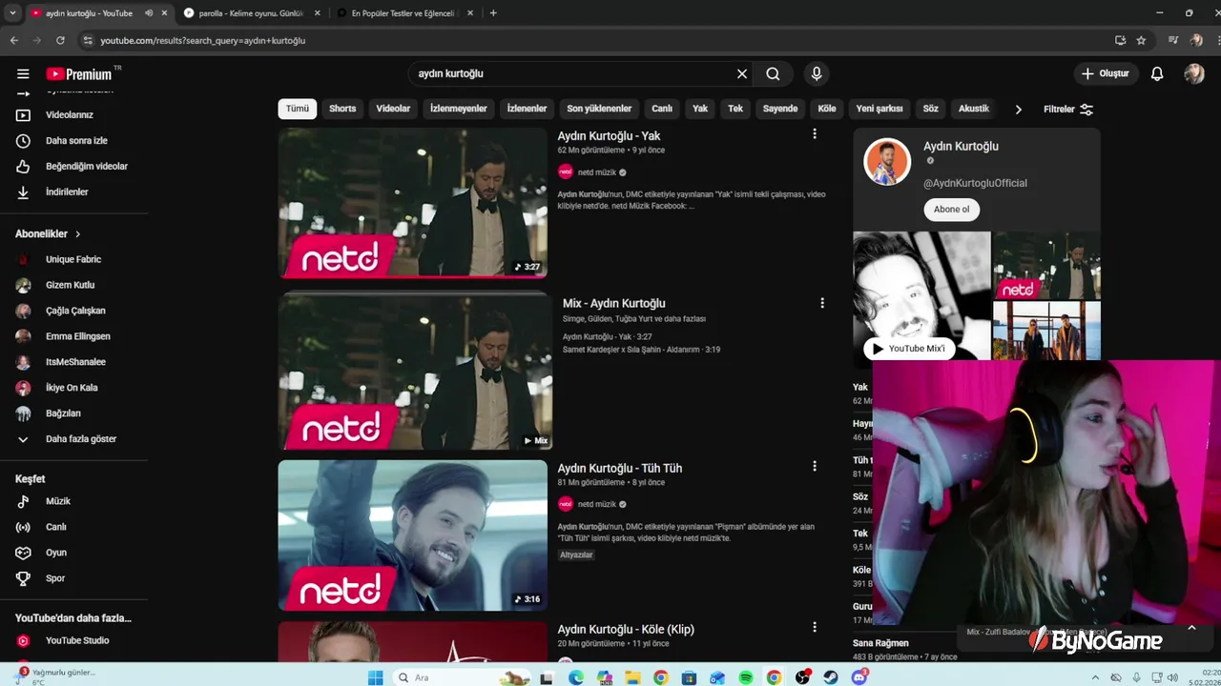Visit netd müzik channel under Tüh Tüh

[597, 504]
